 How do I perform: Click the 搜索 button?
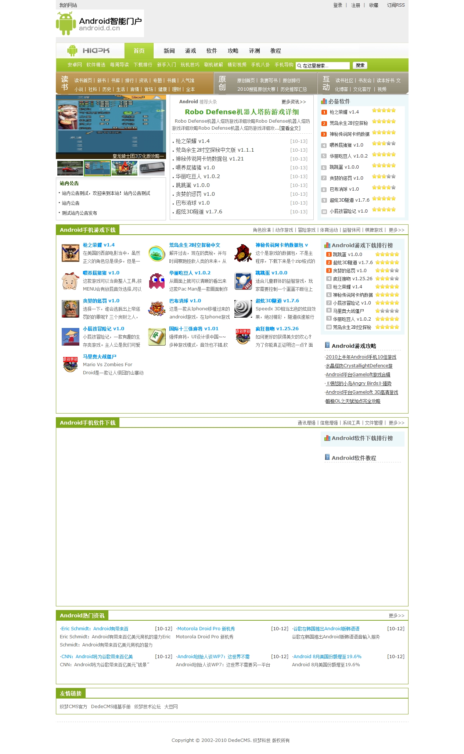(360, 65)
